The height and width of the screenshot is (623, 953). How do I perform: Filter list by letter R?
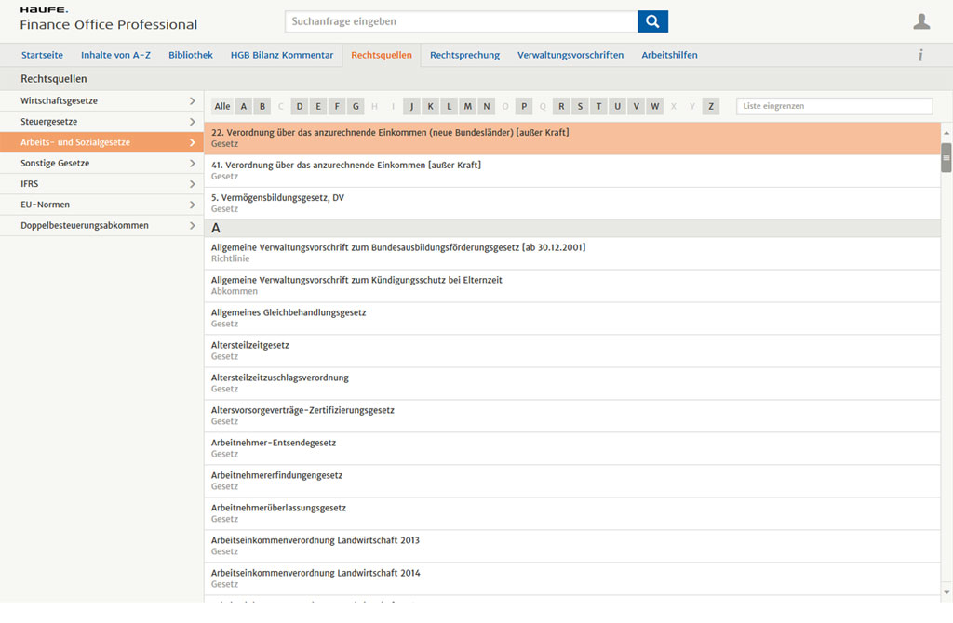click(x=561, y=106)
